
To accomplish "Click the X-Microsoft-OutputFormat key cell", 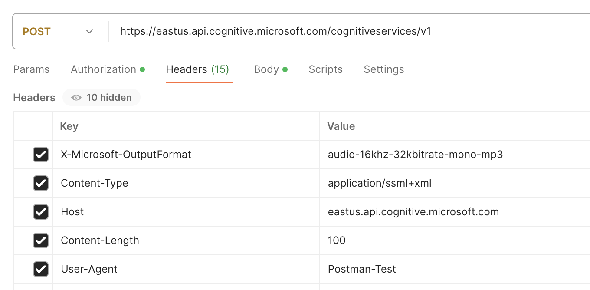I will [126, 155].
